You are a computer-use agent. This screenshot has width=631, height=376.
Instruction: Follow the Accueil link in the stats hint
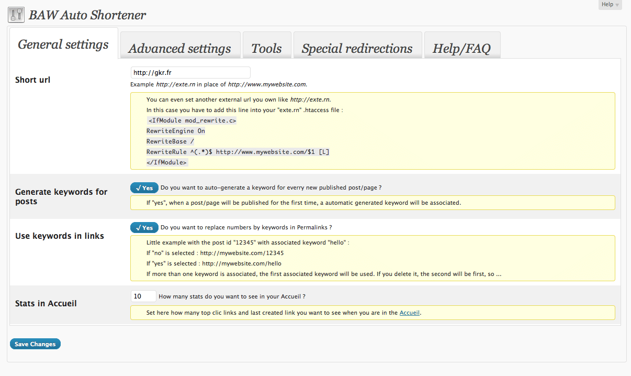coord(410,313)
